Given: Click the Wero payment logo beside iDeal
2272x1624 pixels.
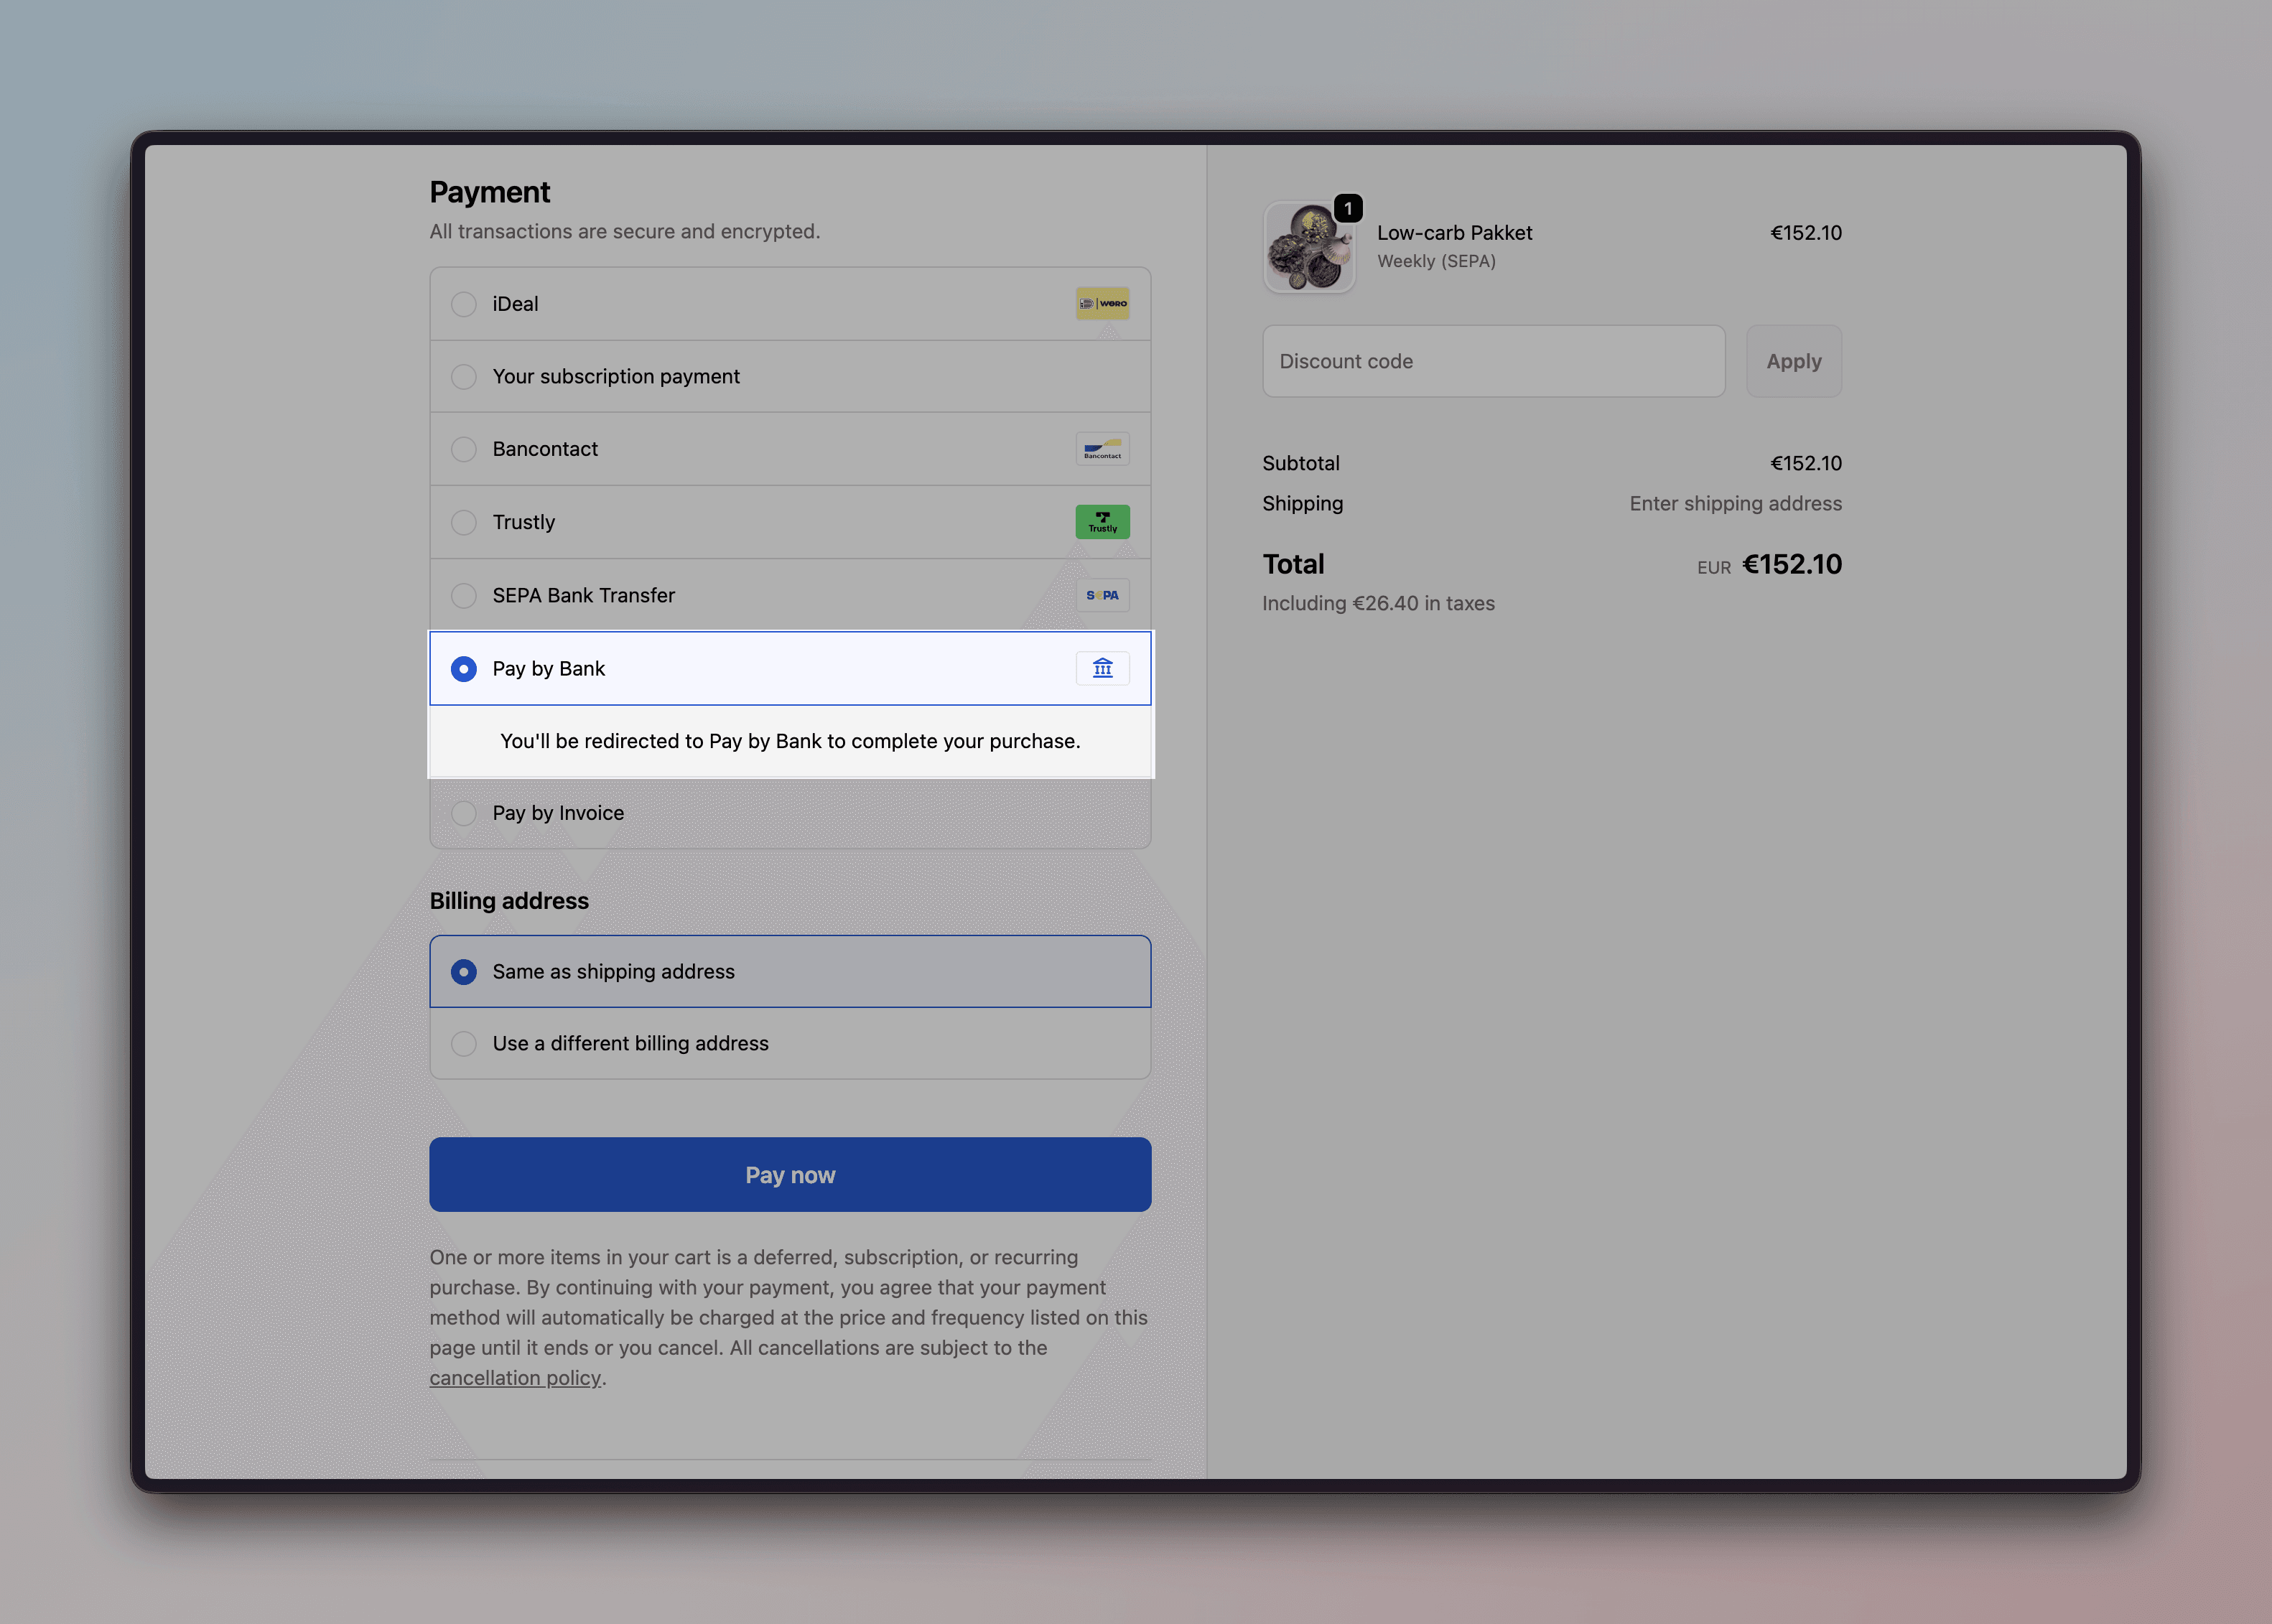Looking at the screenshot, I should (1103, 303).
